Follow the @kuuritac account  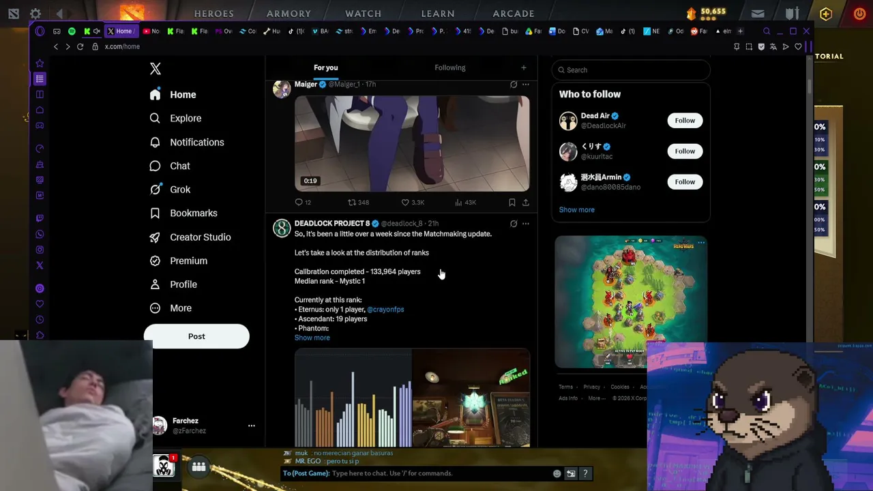click(x=685, y=151)
